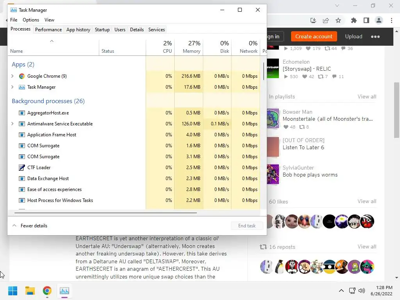Sort by the CPU column header

pyautogui.click(x=160, y=47)
